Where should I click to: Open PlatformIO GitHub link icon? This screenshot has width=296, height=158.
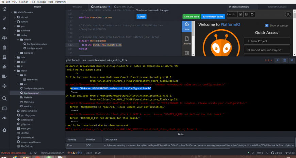(252, 14)
